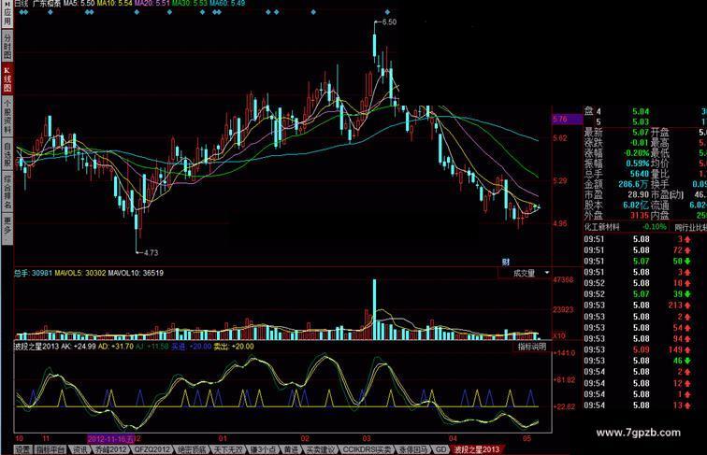Screen dimensions: 707x455
Task: Select the 天下无双 indicator tab
Action: tap(227, 449)
